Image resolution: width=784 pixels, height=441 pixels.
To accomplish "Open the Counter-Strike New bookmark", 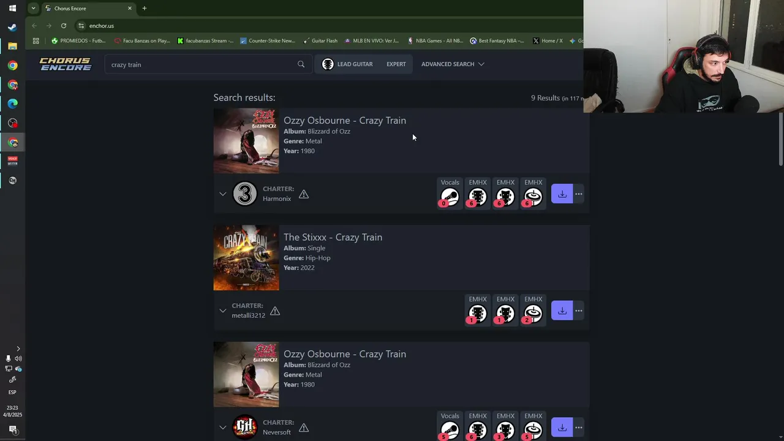I will click(x=268, y=41).
